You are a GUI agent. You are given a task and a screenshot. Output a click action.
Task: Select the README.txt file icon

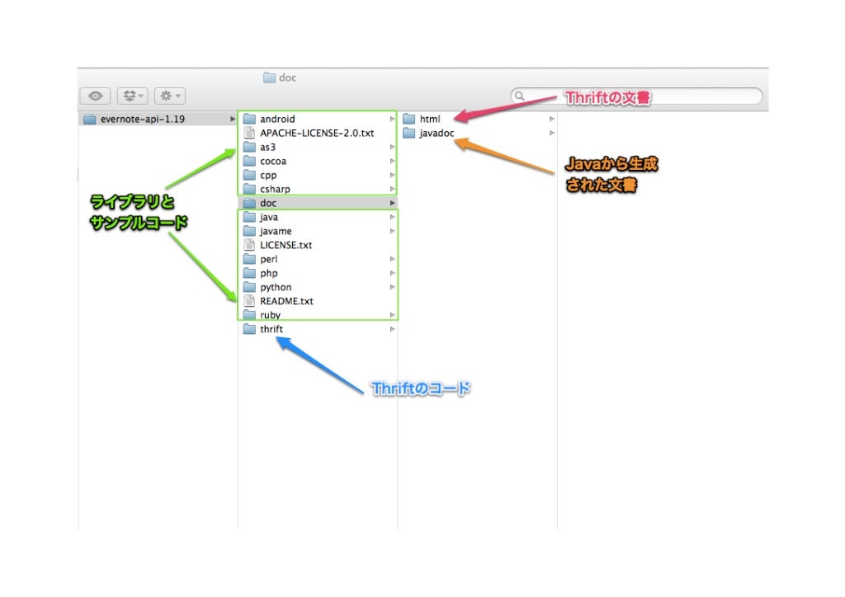coord(249,301)
